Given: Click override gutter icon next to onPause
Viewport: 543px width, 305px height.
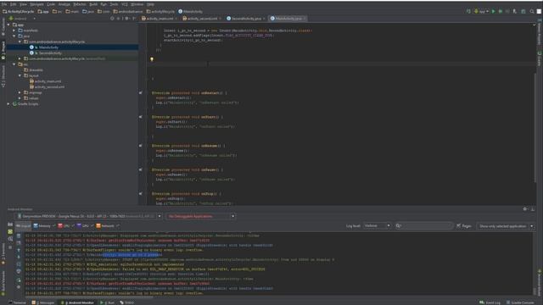Looking at the screenshot, I should tap(141, 169).
